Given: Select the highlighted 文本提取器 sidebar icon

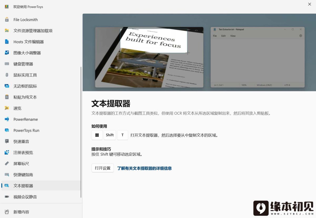Looking at the screenshot, I should (7, 186).
